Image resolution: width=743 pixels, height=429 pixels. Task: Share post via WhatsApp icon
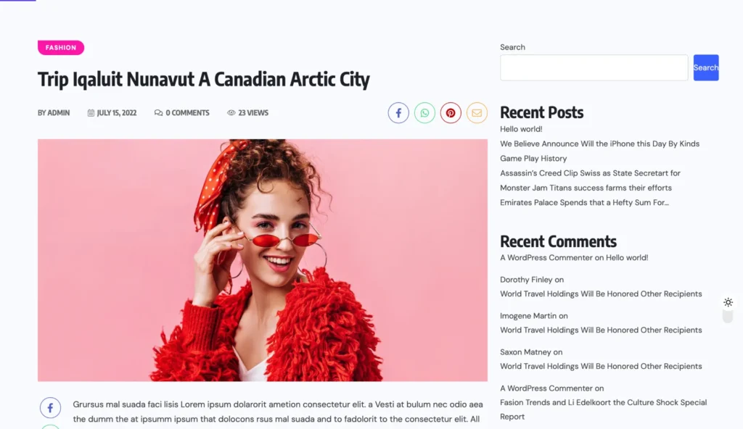point(424,113)
